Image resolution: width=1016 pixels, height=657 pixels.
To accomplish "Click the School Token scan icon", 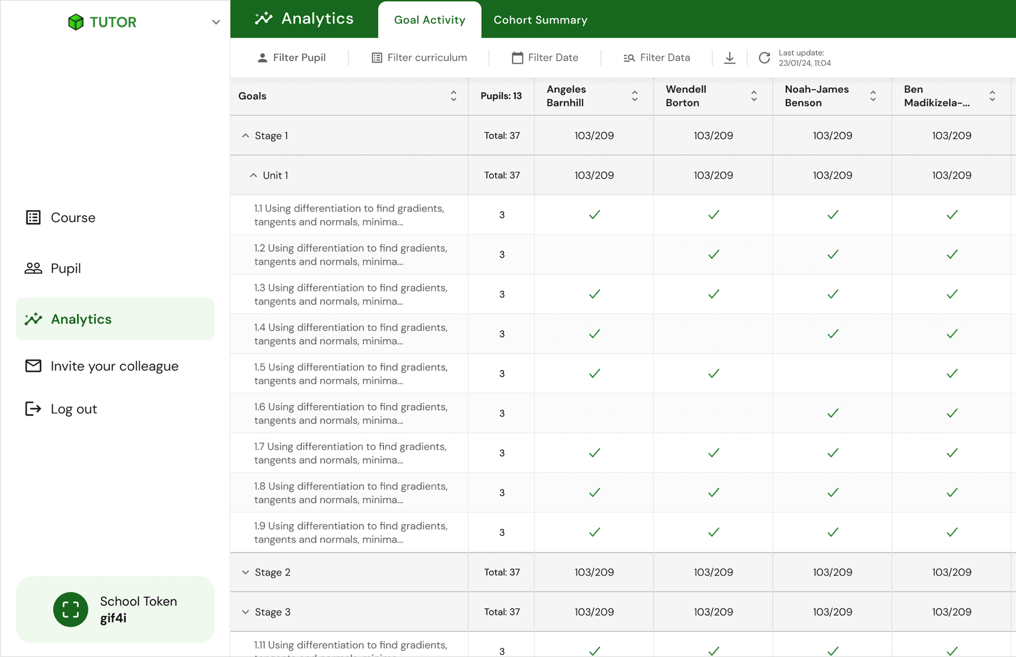I will [71, 609].
